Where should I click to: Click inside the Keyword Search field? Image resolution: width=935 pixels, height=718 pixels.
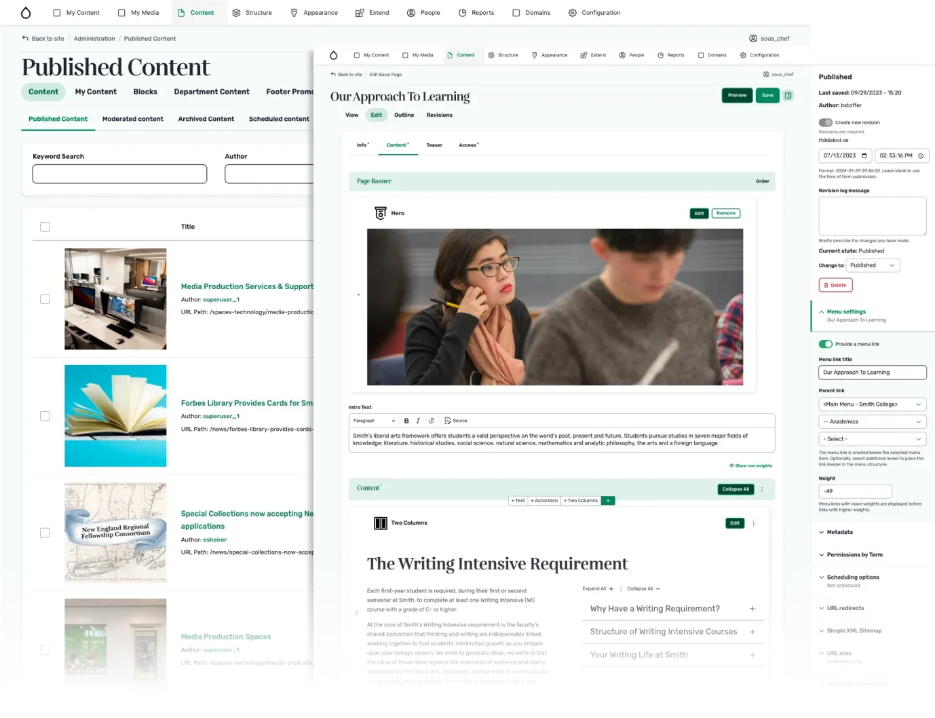pyautogui.click(x=119, y=174)
